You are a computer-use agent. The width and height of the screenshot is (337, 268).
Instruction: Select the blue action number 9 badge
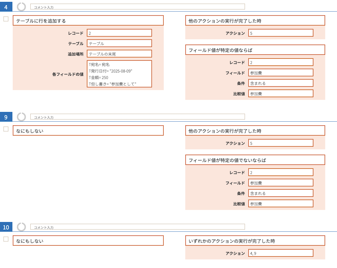(6, 117)
